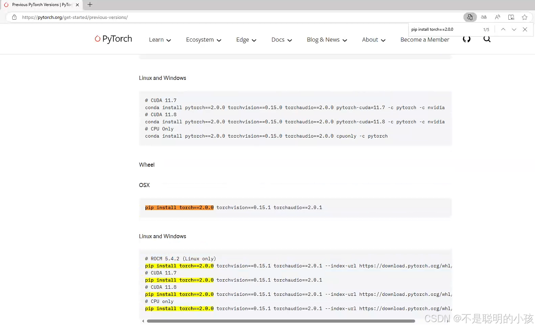Screen dimensions: 535x328
Task: Open the GitHub icon in navbar
Action: pyautogui.click(x=467, y=39)
